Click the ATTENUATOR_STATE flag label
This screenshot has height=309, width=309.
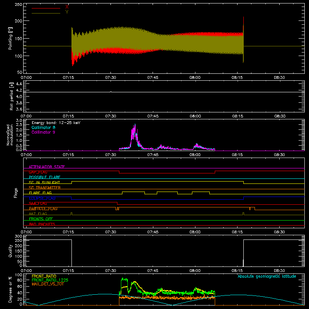coord(47,167)
